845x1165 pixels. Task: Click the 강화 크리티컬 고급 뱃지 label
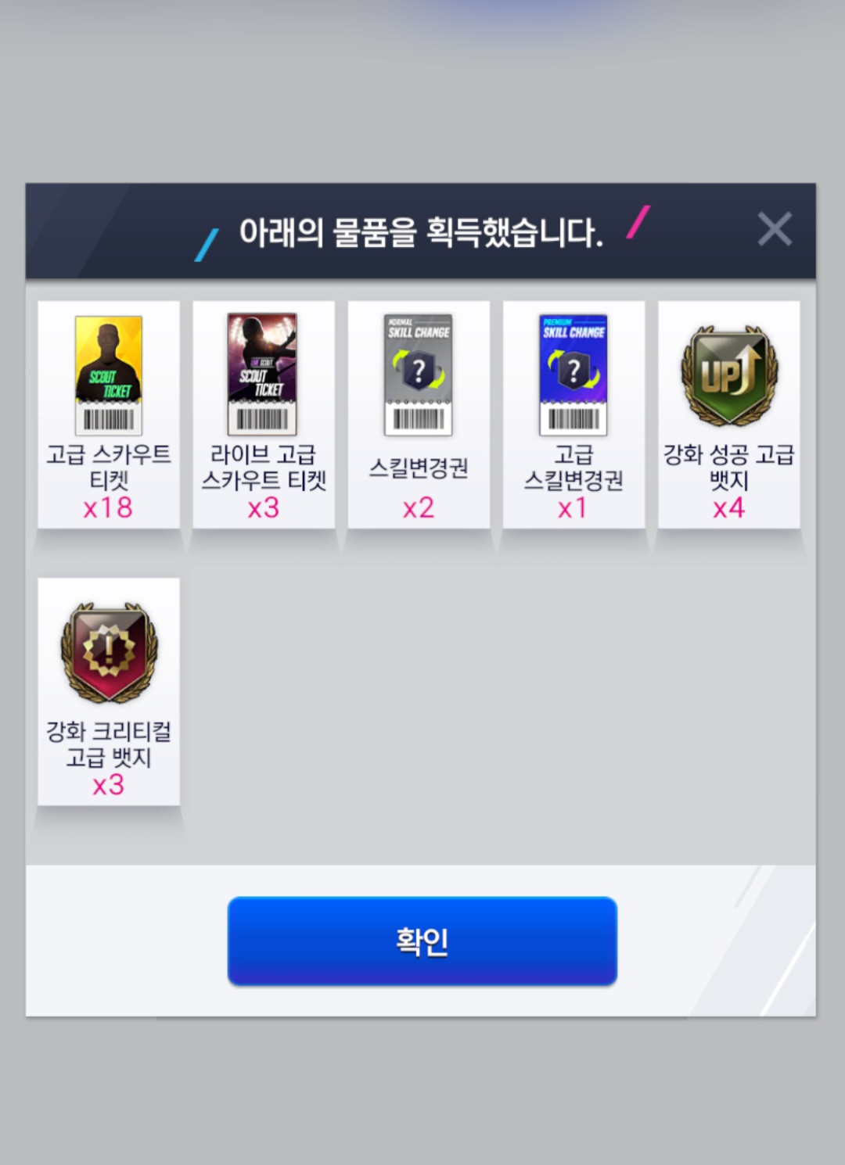click(109, 744)
